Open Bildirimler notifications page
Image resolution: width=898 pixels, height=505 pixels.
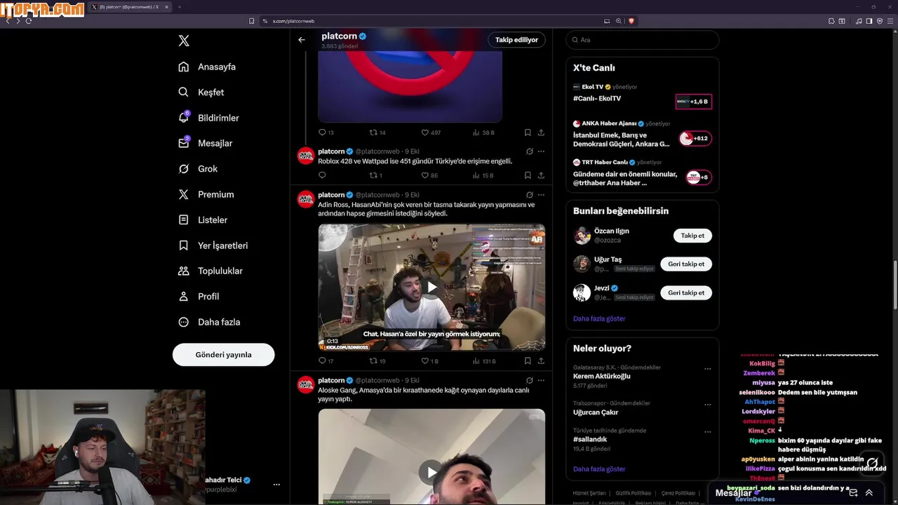click(x=208, y=118)
